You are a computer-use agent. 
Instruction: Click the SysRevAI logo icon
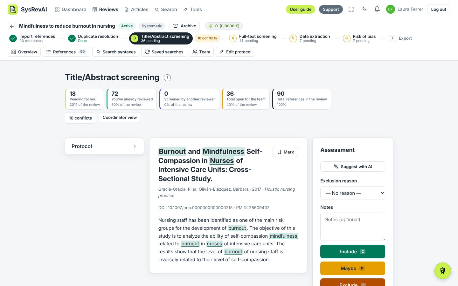tap(13, 9)
